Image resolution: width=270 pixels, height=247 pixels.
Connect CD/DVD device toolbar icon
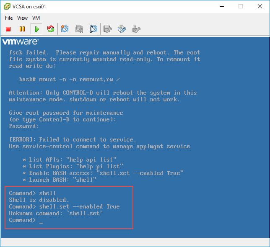[122, 29]
